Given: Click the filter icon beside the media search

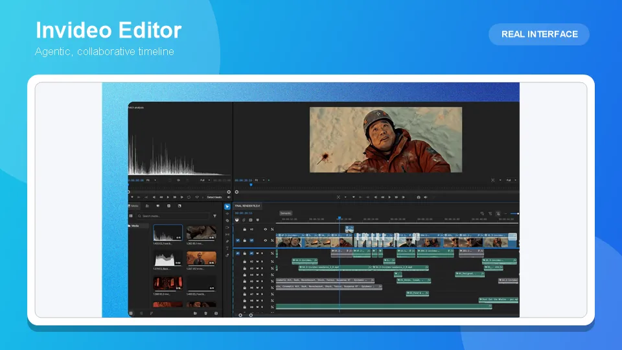Looking at the screenshot, I should (214, 216).
